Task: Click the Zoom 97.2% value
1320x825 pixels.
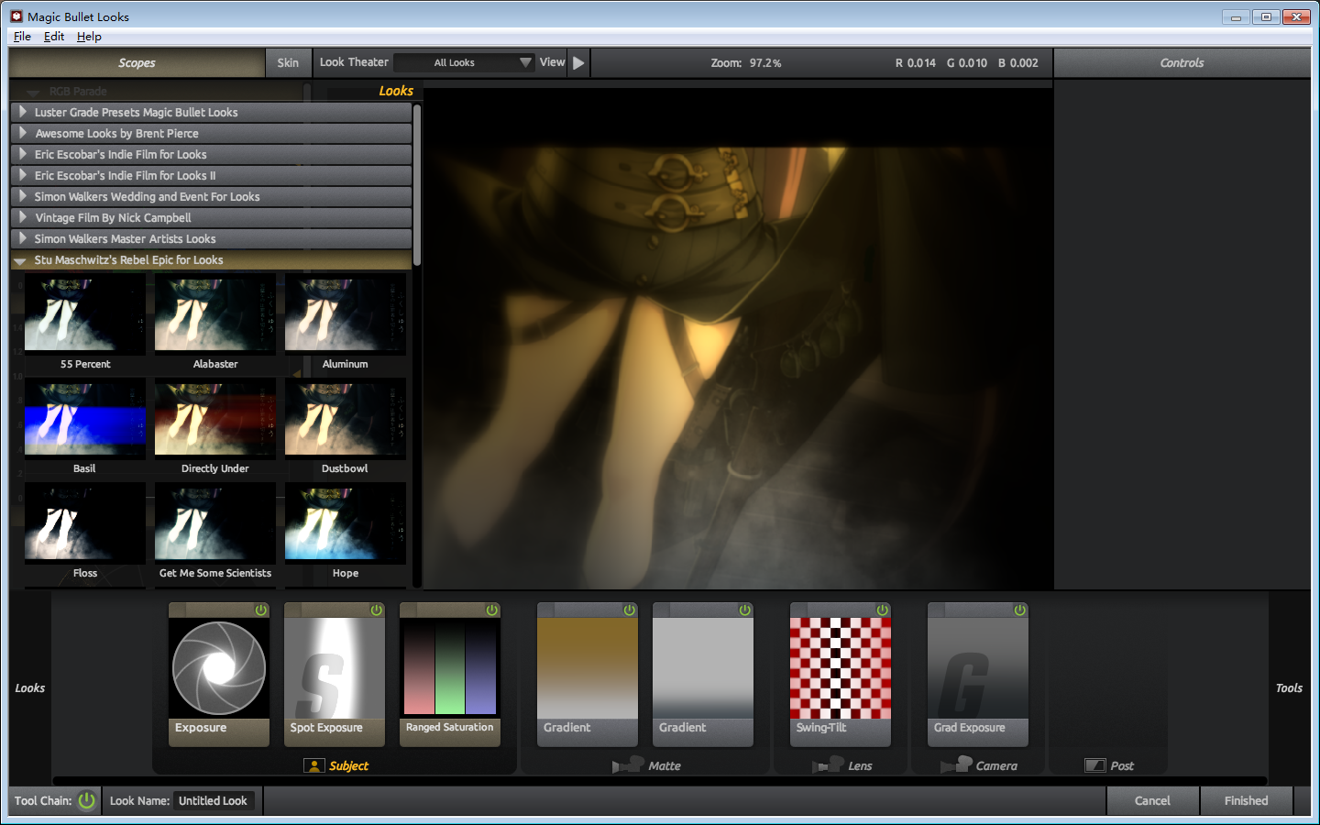Action: [x=764, y=63]
